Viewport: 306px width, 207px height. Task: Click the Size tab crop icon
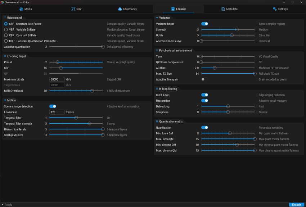point(73,9)
